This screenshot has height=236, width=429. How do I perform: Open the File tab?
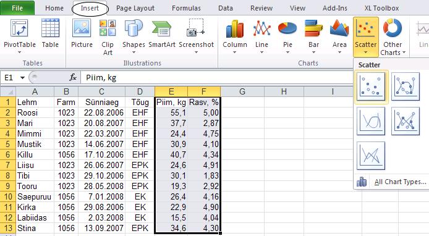click(17, 8)
